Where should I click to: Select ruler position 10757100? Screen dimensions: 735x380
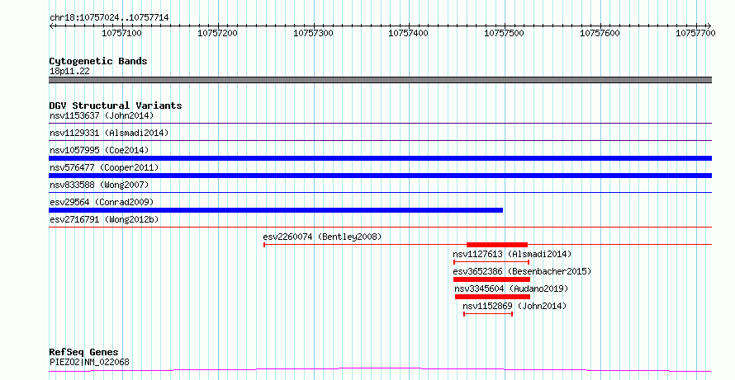click(x=121, y=33)
